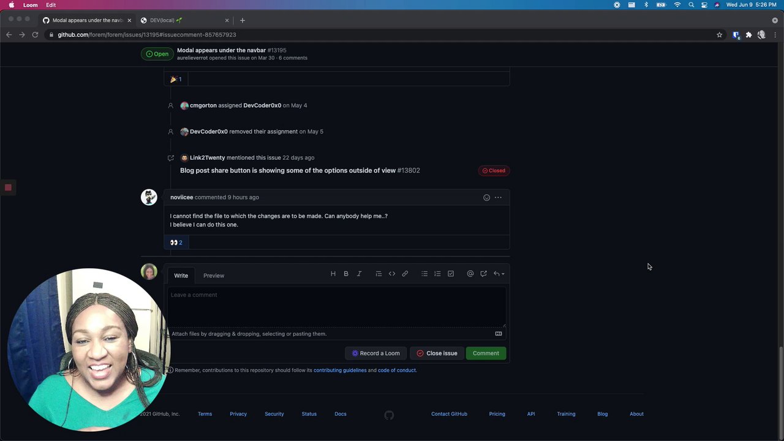Go forward in browser history
This screenshot has width=784, height=441.
[22, 35]
